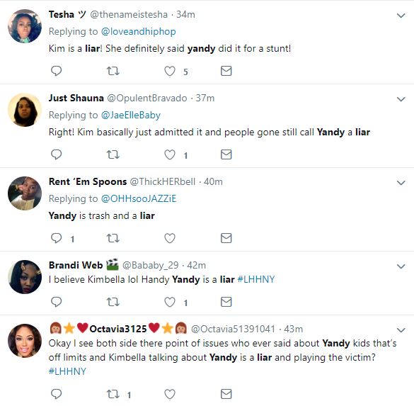
Task: Retweet Just Shauna's reply
Action: point(113,154)
